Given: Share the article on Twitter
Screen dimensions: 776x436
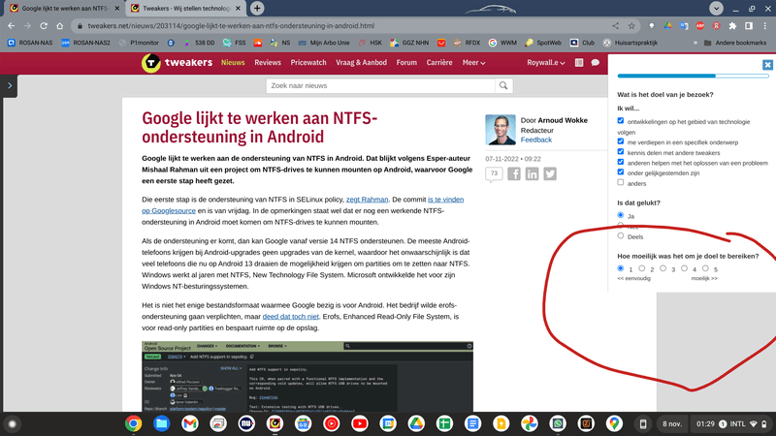Looking at the screenshot, I should point(550,174).
